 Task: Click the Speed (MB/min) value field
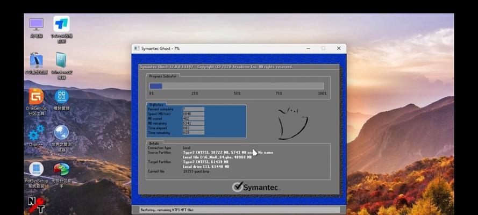tap(193, 114)
